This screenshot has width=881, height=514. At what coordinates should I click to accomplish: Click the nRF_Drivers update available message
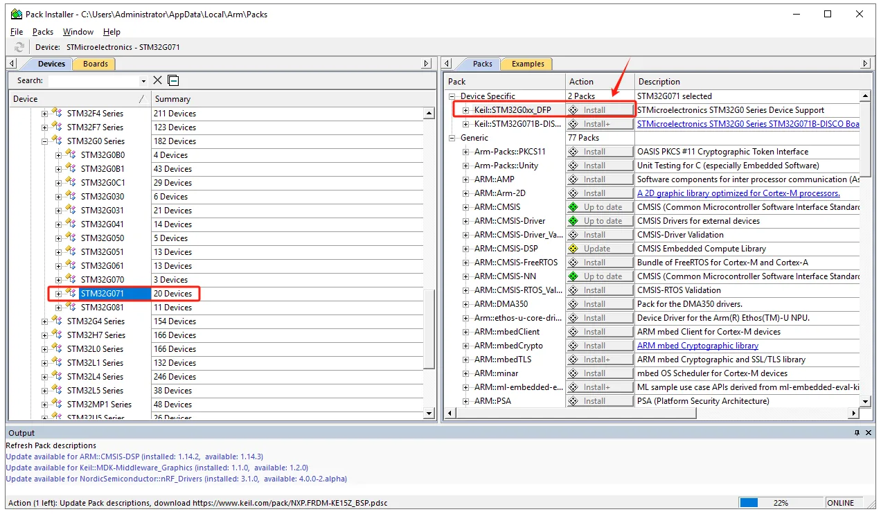point(176,479)
